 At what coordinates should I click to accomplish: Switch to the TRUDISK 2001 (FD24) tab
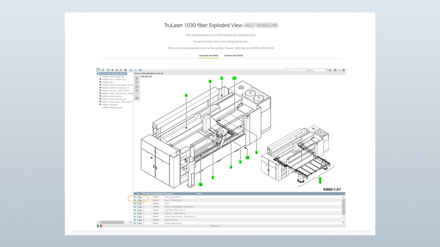coord(233,56)
